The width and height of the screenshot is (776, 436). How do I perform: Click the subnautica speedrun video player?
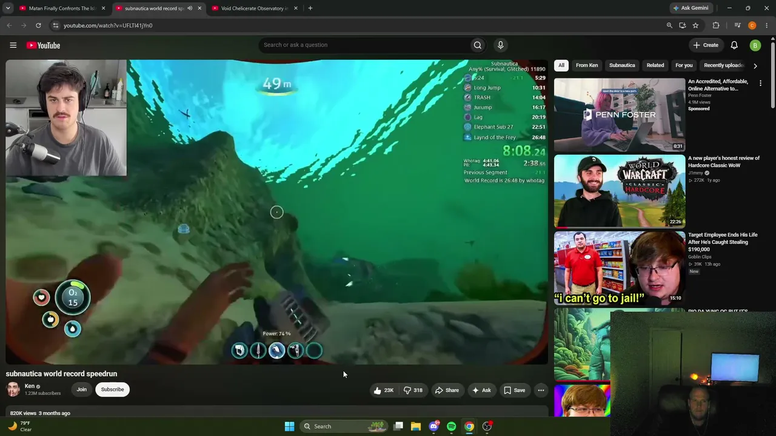[x=277, y=212]
